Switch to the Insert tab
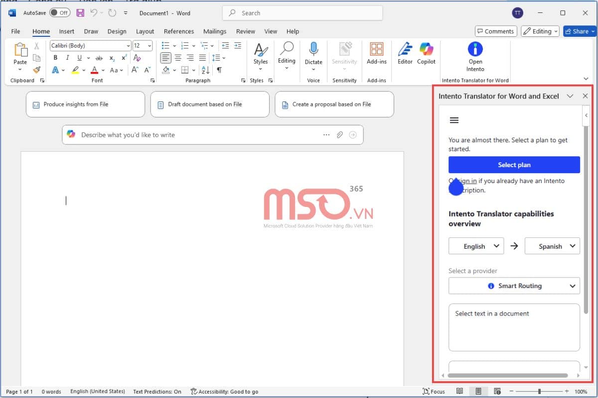 pyautogui.click(x=67, y=31)
